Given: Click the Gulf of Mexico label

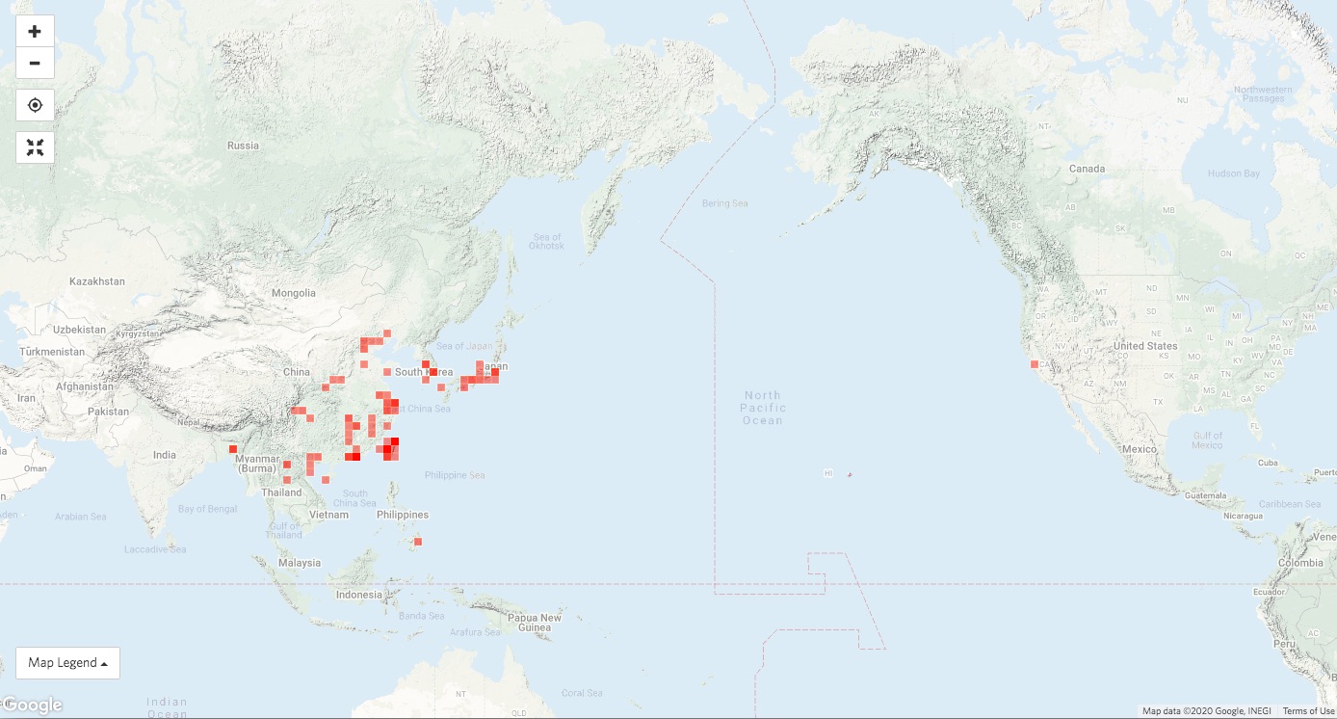Looking at the screenshot, I should 1207,439.
